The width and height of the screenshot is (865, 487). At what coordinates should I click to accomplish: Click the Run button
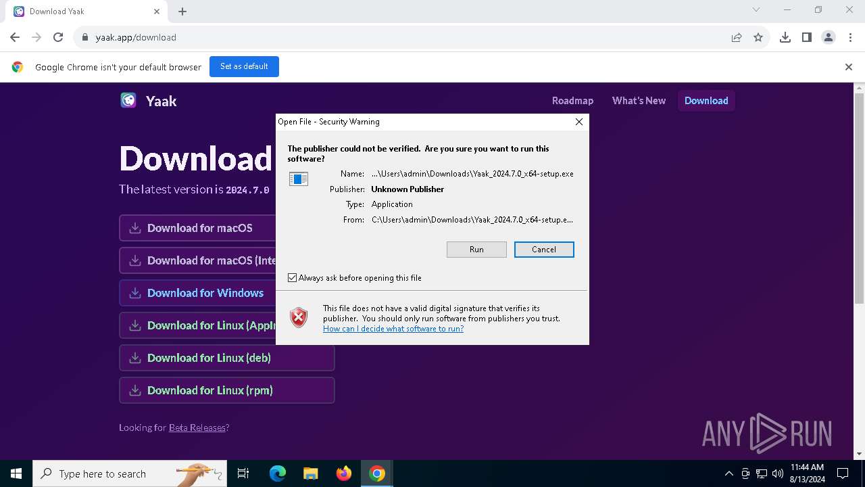[x=476, y=250]
